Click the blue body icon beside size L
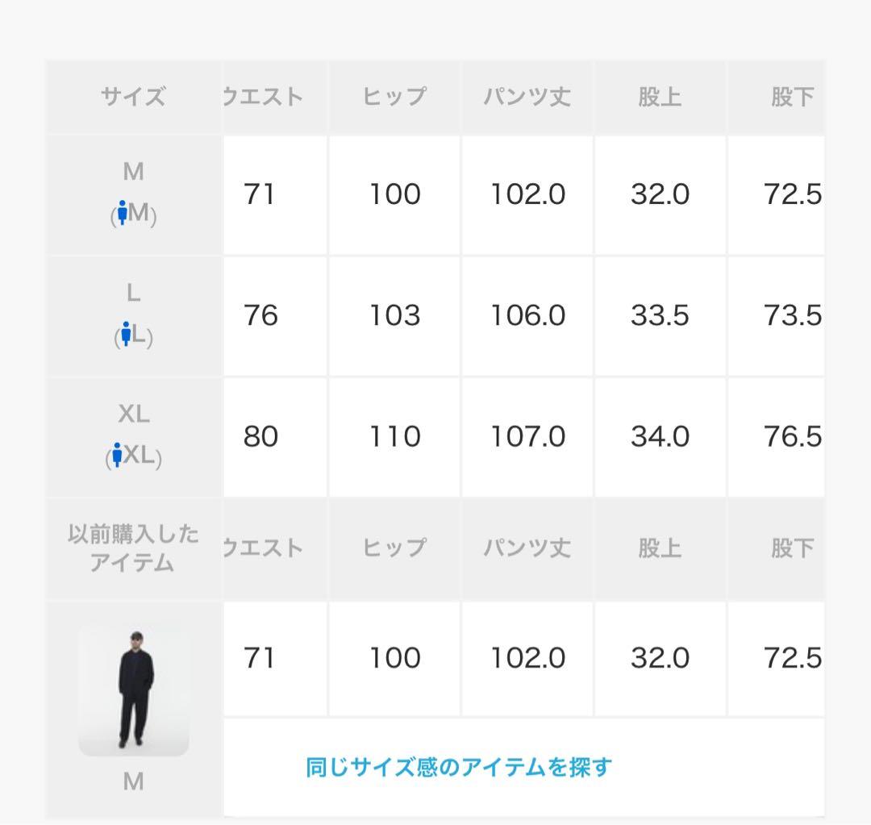 click(x=126, y=334)
